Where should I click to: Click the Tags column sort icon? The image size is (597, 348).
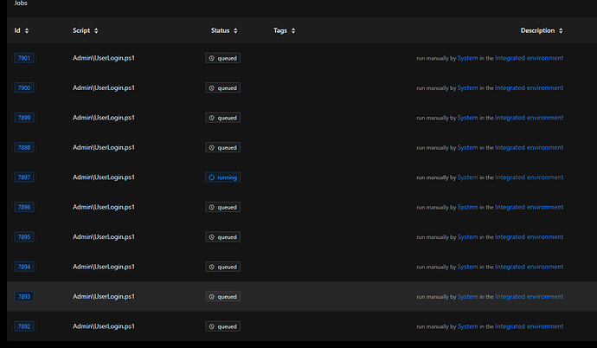[x=294, y=31]
